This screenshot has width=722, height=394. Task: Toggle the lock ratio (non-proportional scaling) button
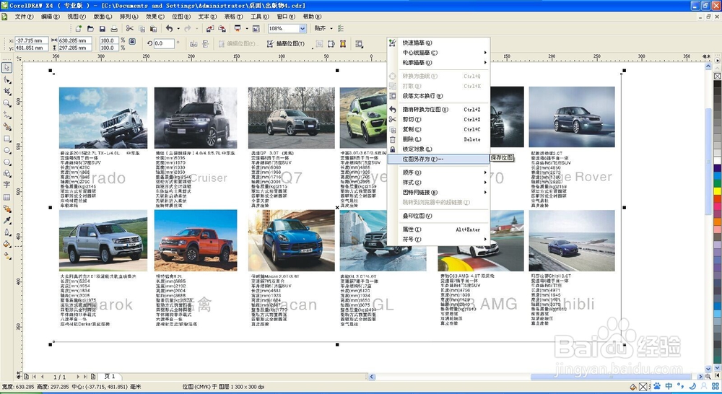[133, 41]
